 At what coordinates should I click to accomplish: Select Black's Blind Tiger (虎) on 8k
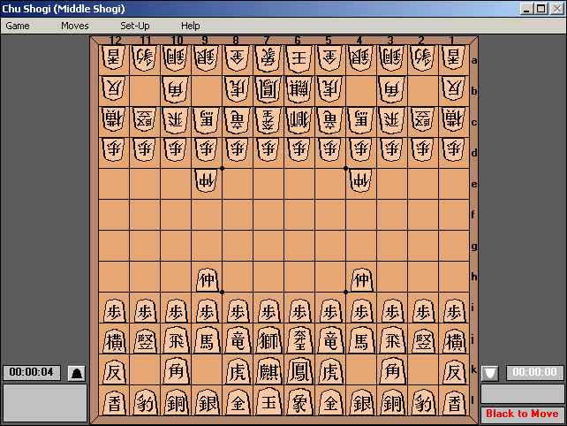point(238,372)
